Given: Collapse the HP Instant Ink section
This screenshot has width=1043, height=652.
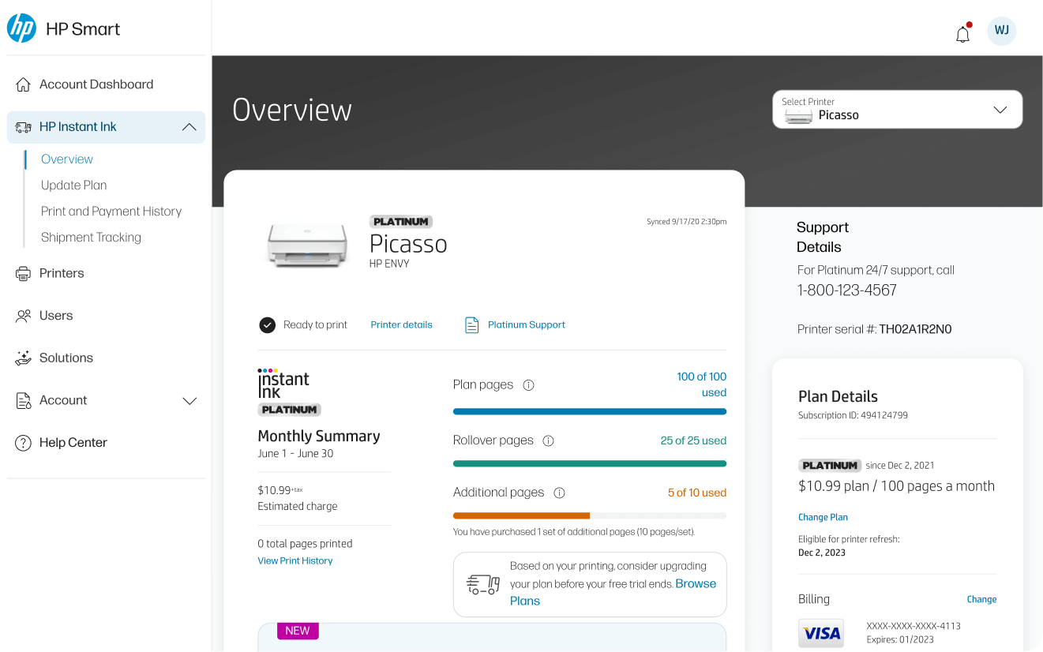Looking at the screenshot, I should click(189, 127).
